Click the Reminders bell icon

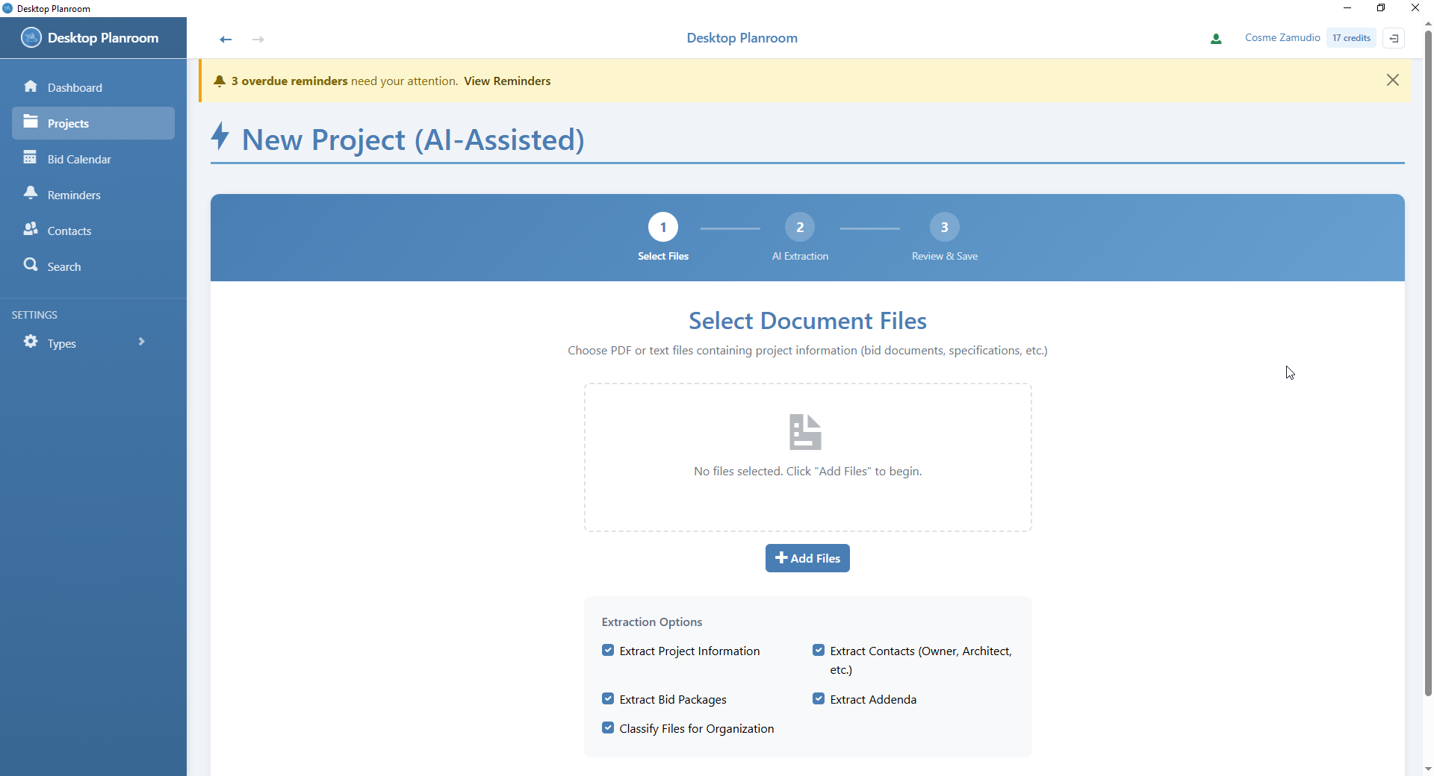pyautogui.click(x=31, y=193)
